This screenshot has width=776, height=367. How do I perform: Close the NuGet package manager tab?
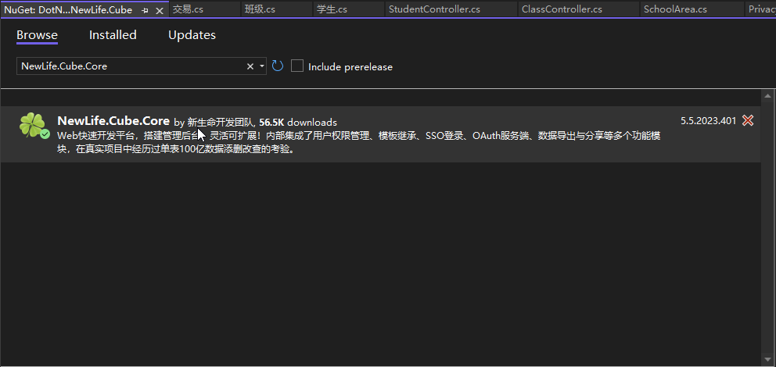pos(160,10)
